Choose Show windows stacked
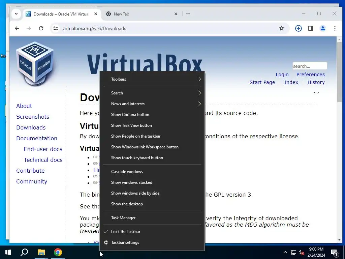Image resolution: width=345 pixels, height=259 pixels. point(152,182)
